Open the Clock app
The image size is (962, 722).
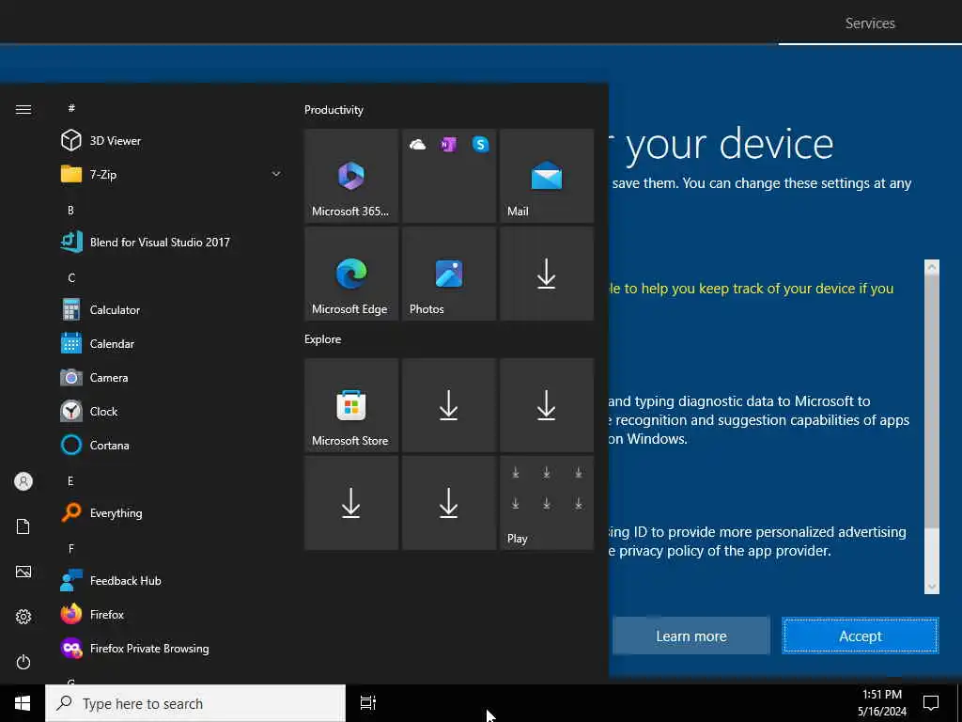point(172,411)
